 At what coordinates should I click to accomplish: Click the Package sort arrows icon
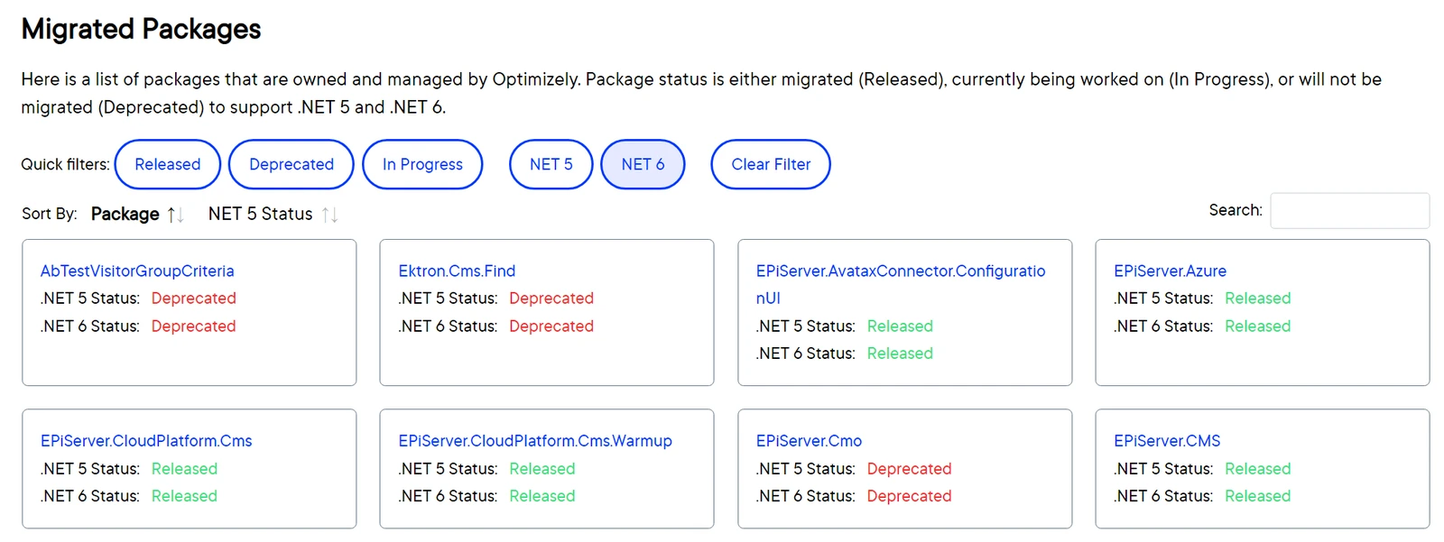point(175,215)
